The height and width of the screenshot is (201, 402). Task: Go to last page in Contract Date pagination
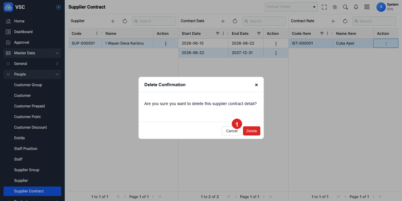pos(270,197)
